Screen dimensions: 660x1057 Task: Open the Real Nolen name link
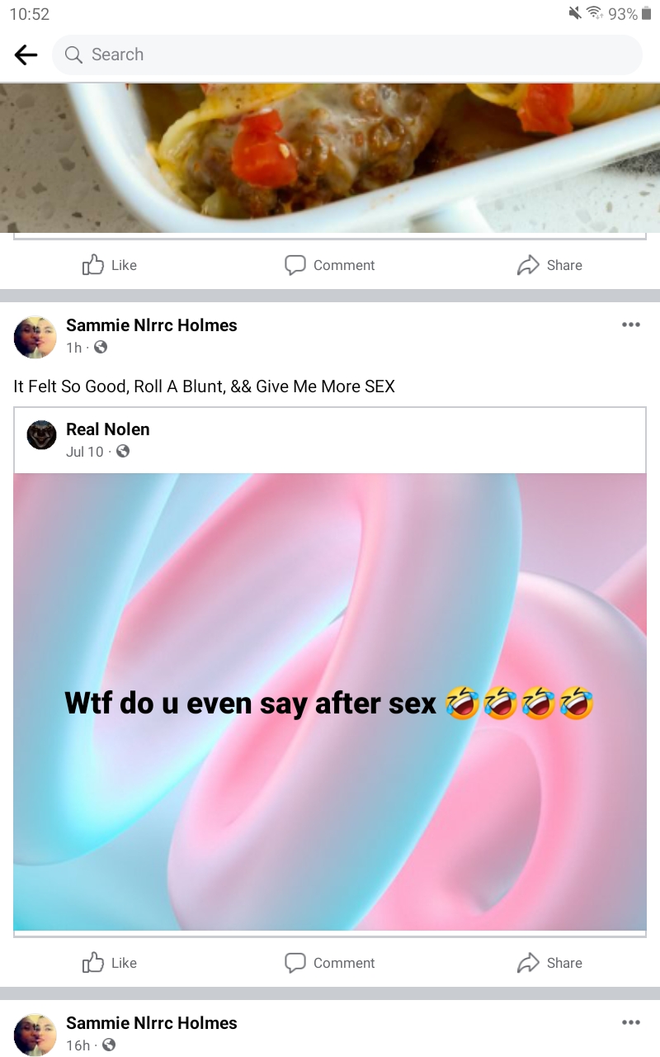pyautogui.click(x=108, y=429)
